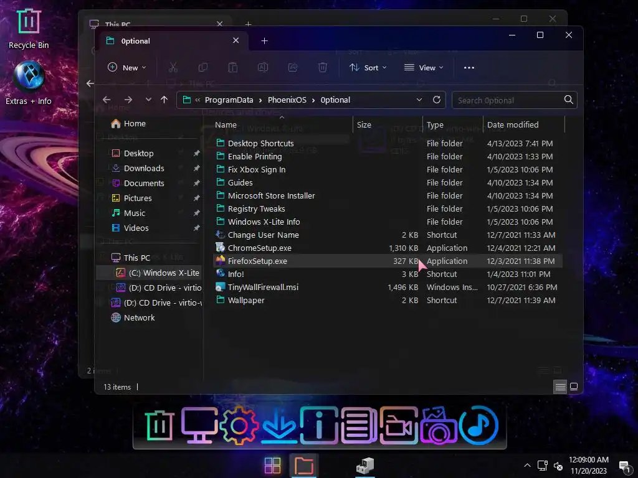Switch to large icons view layout
This screenshot has height=478, width=638.
click(x=574, y=387)
